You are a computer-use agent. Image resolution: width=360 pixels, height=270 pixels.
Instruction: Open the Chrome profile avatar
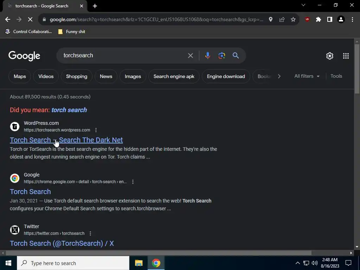(341, 20)
